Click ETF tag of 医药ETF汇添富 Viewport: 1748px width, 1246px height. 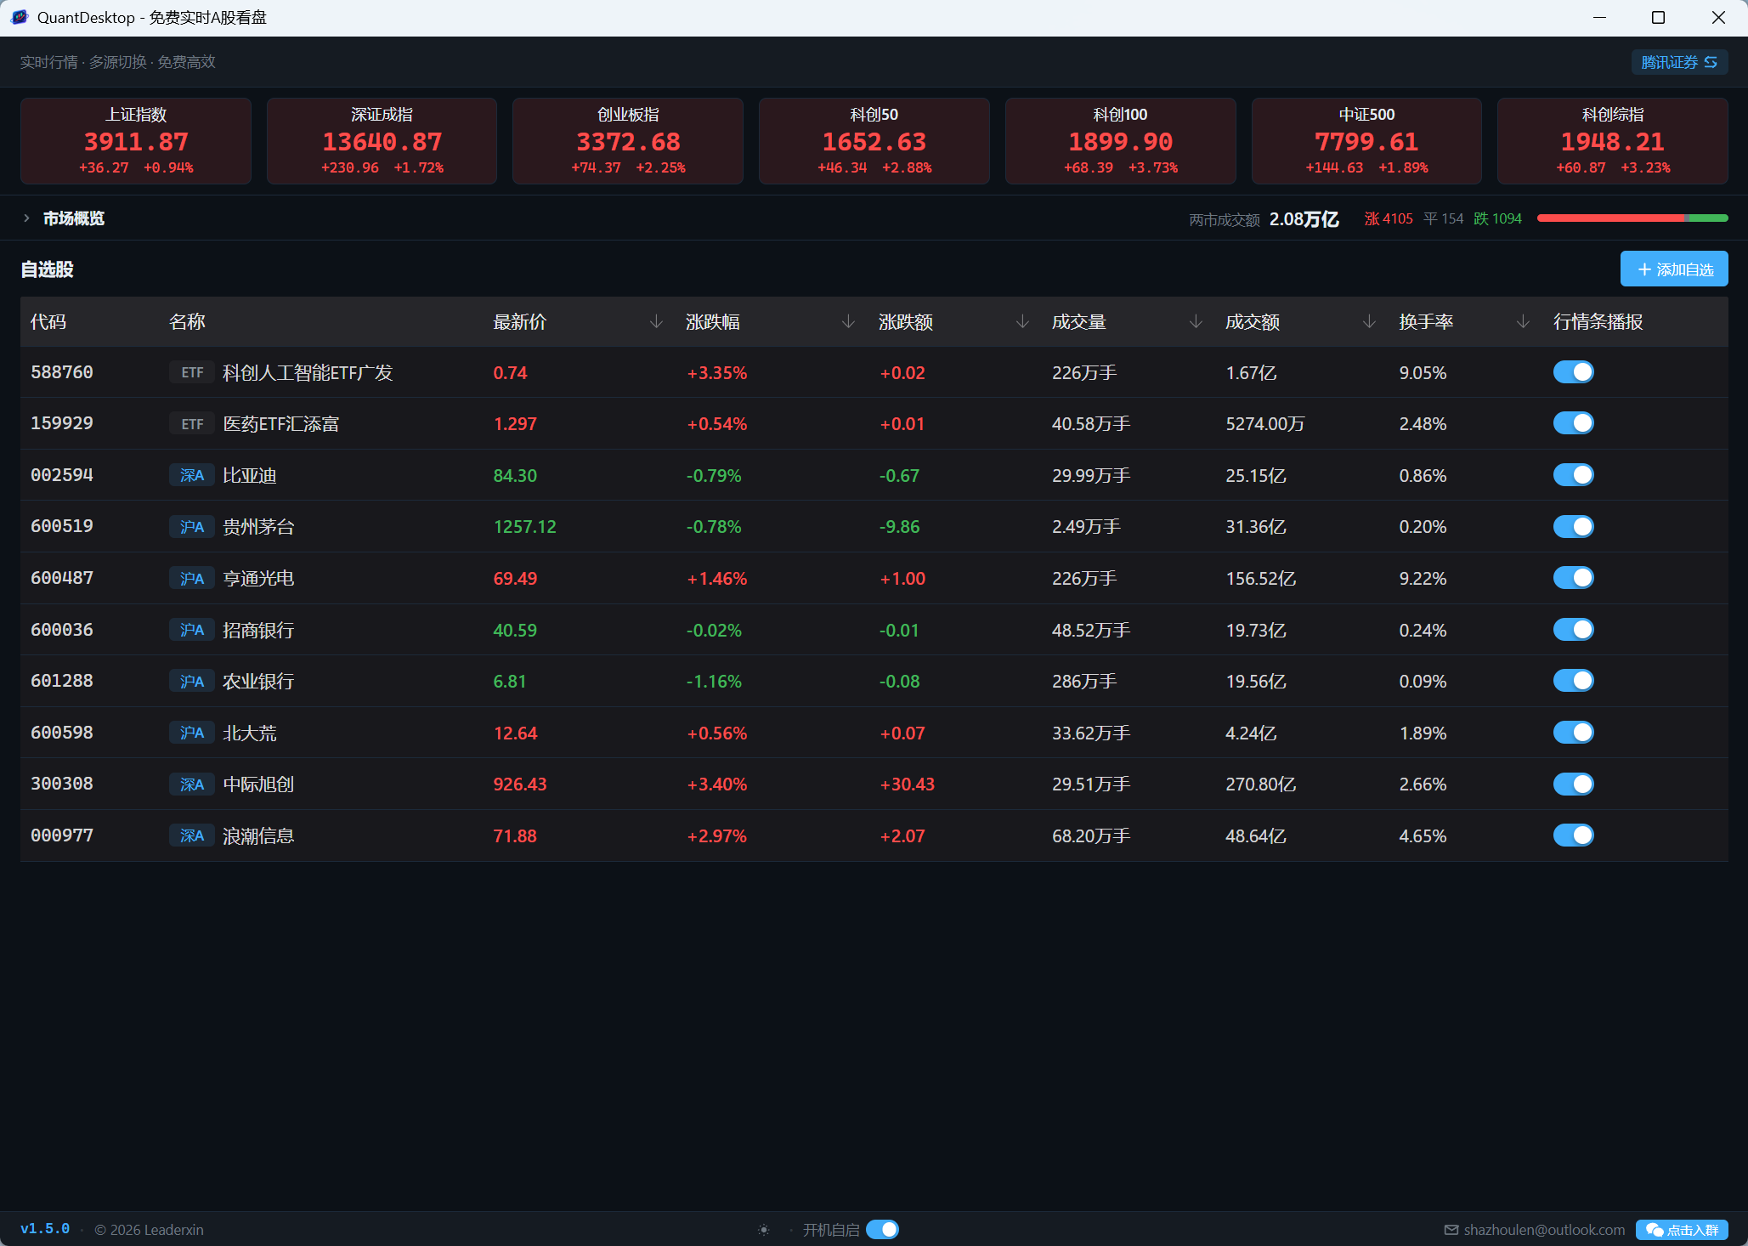pos(192,424)
